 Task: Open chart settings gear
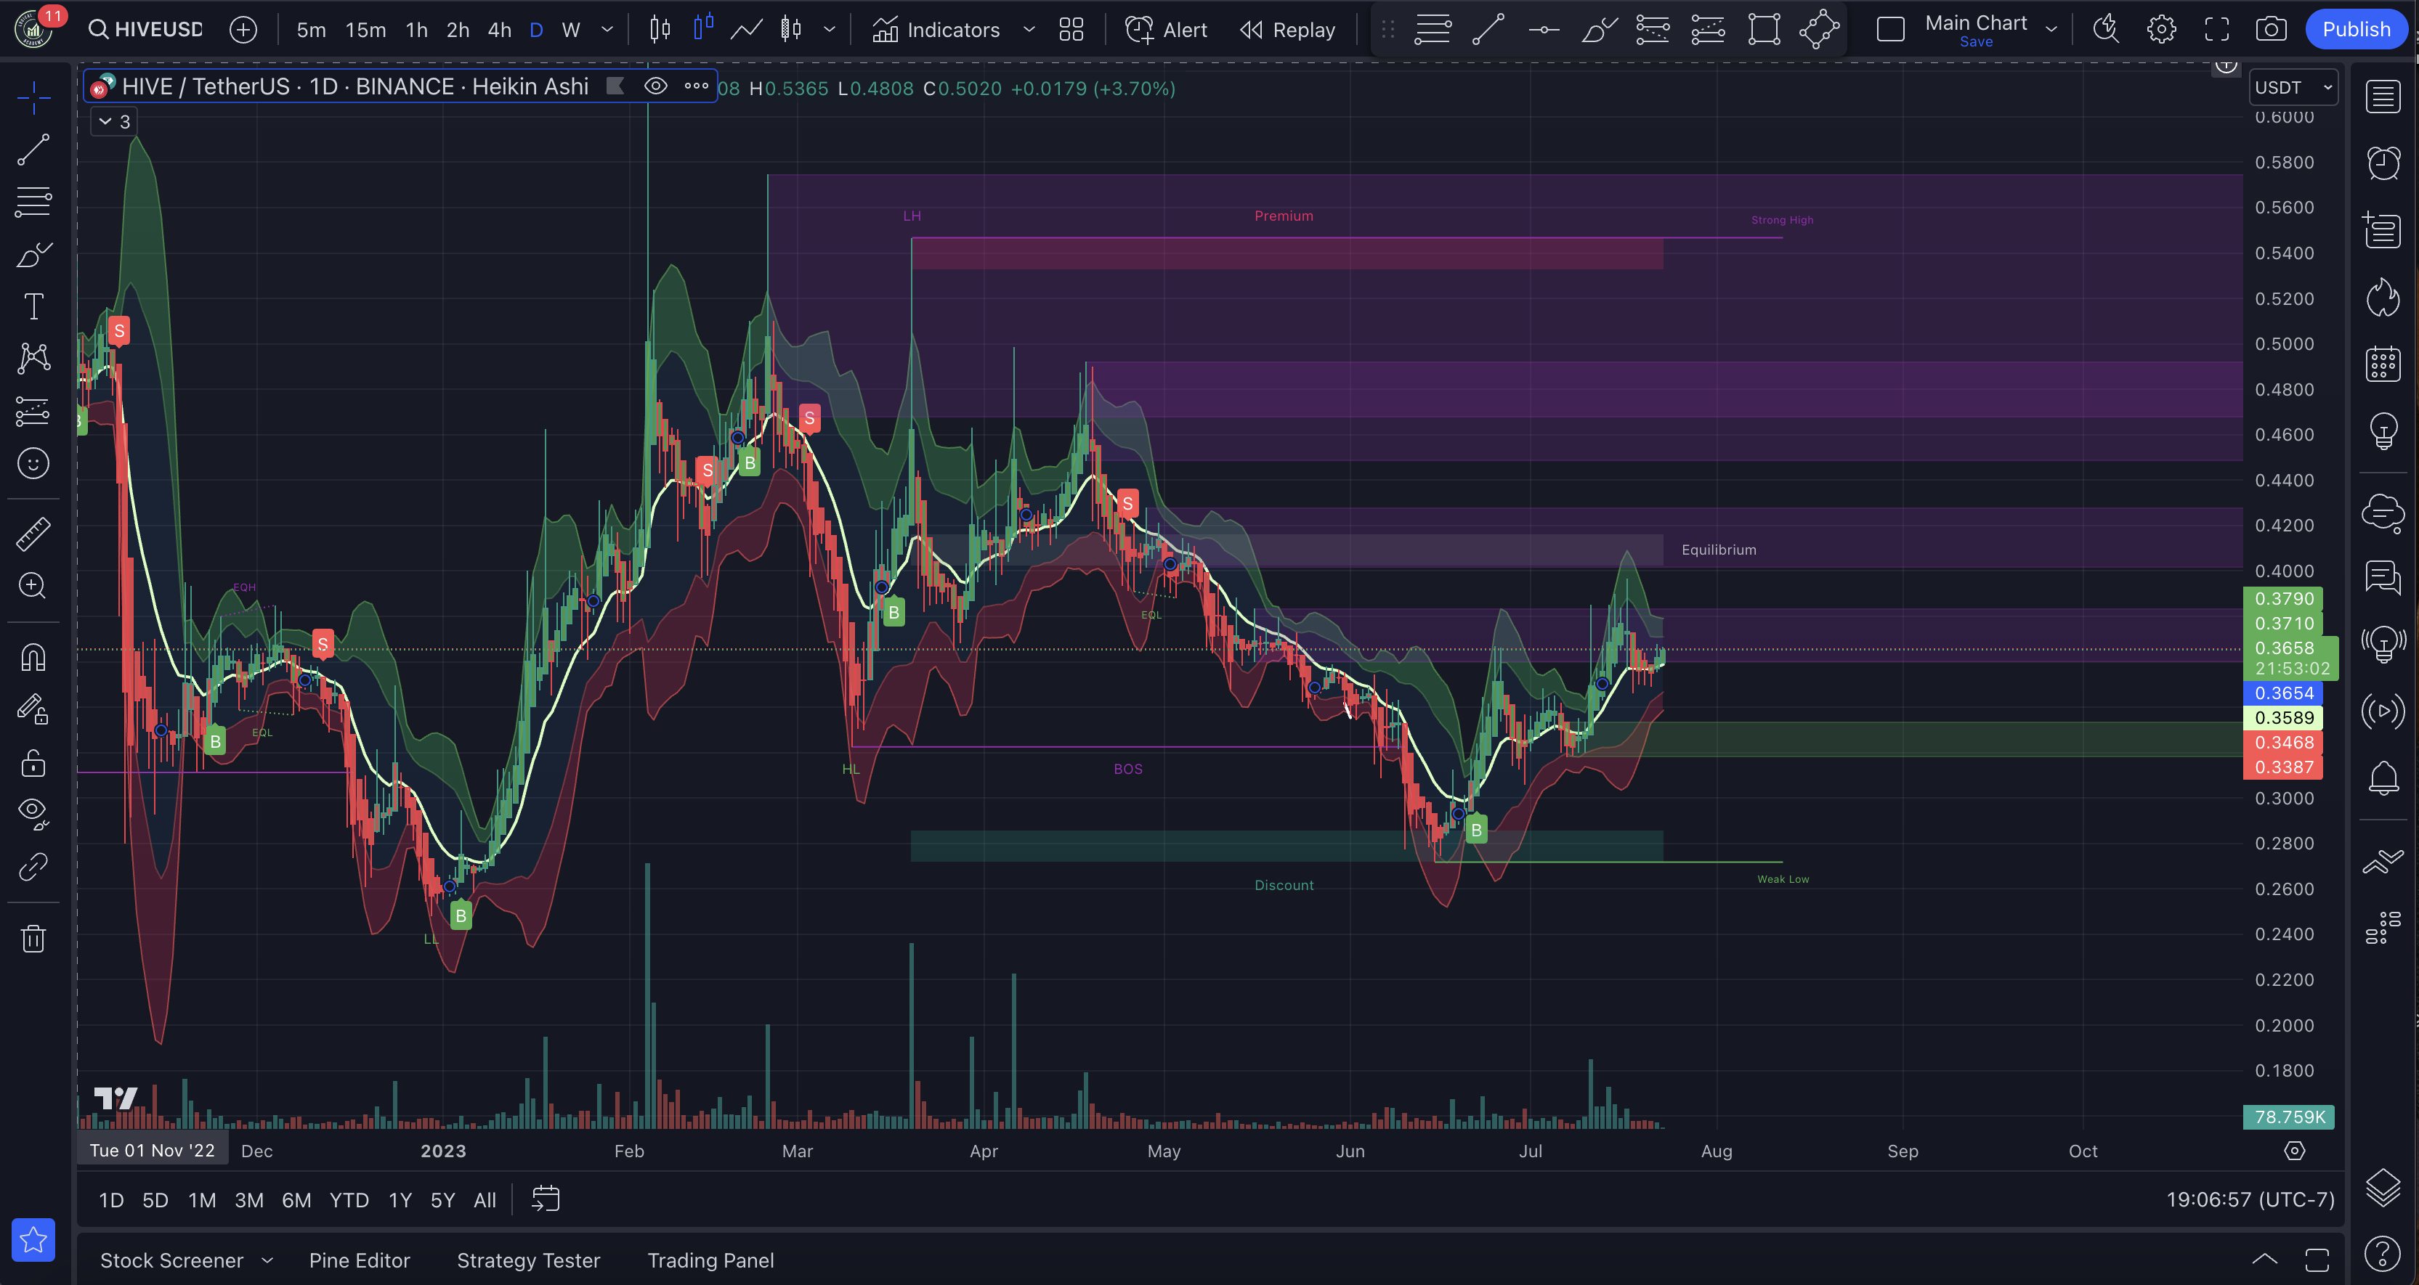point(2161,29)
